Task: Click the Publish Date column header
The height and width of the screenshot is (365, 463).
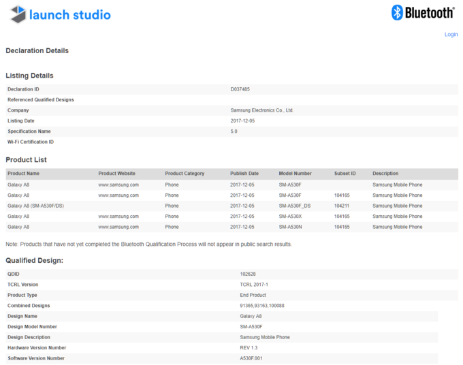Action: click(x=244, y=174)
